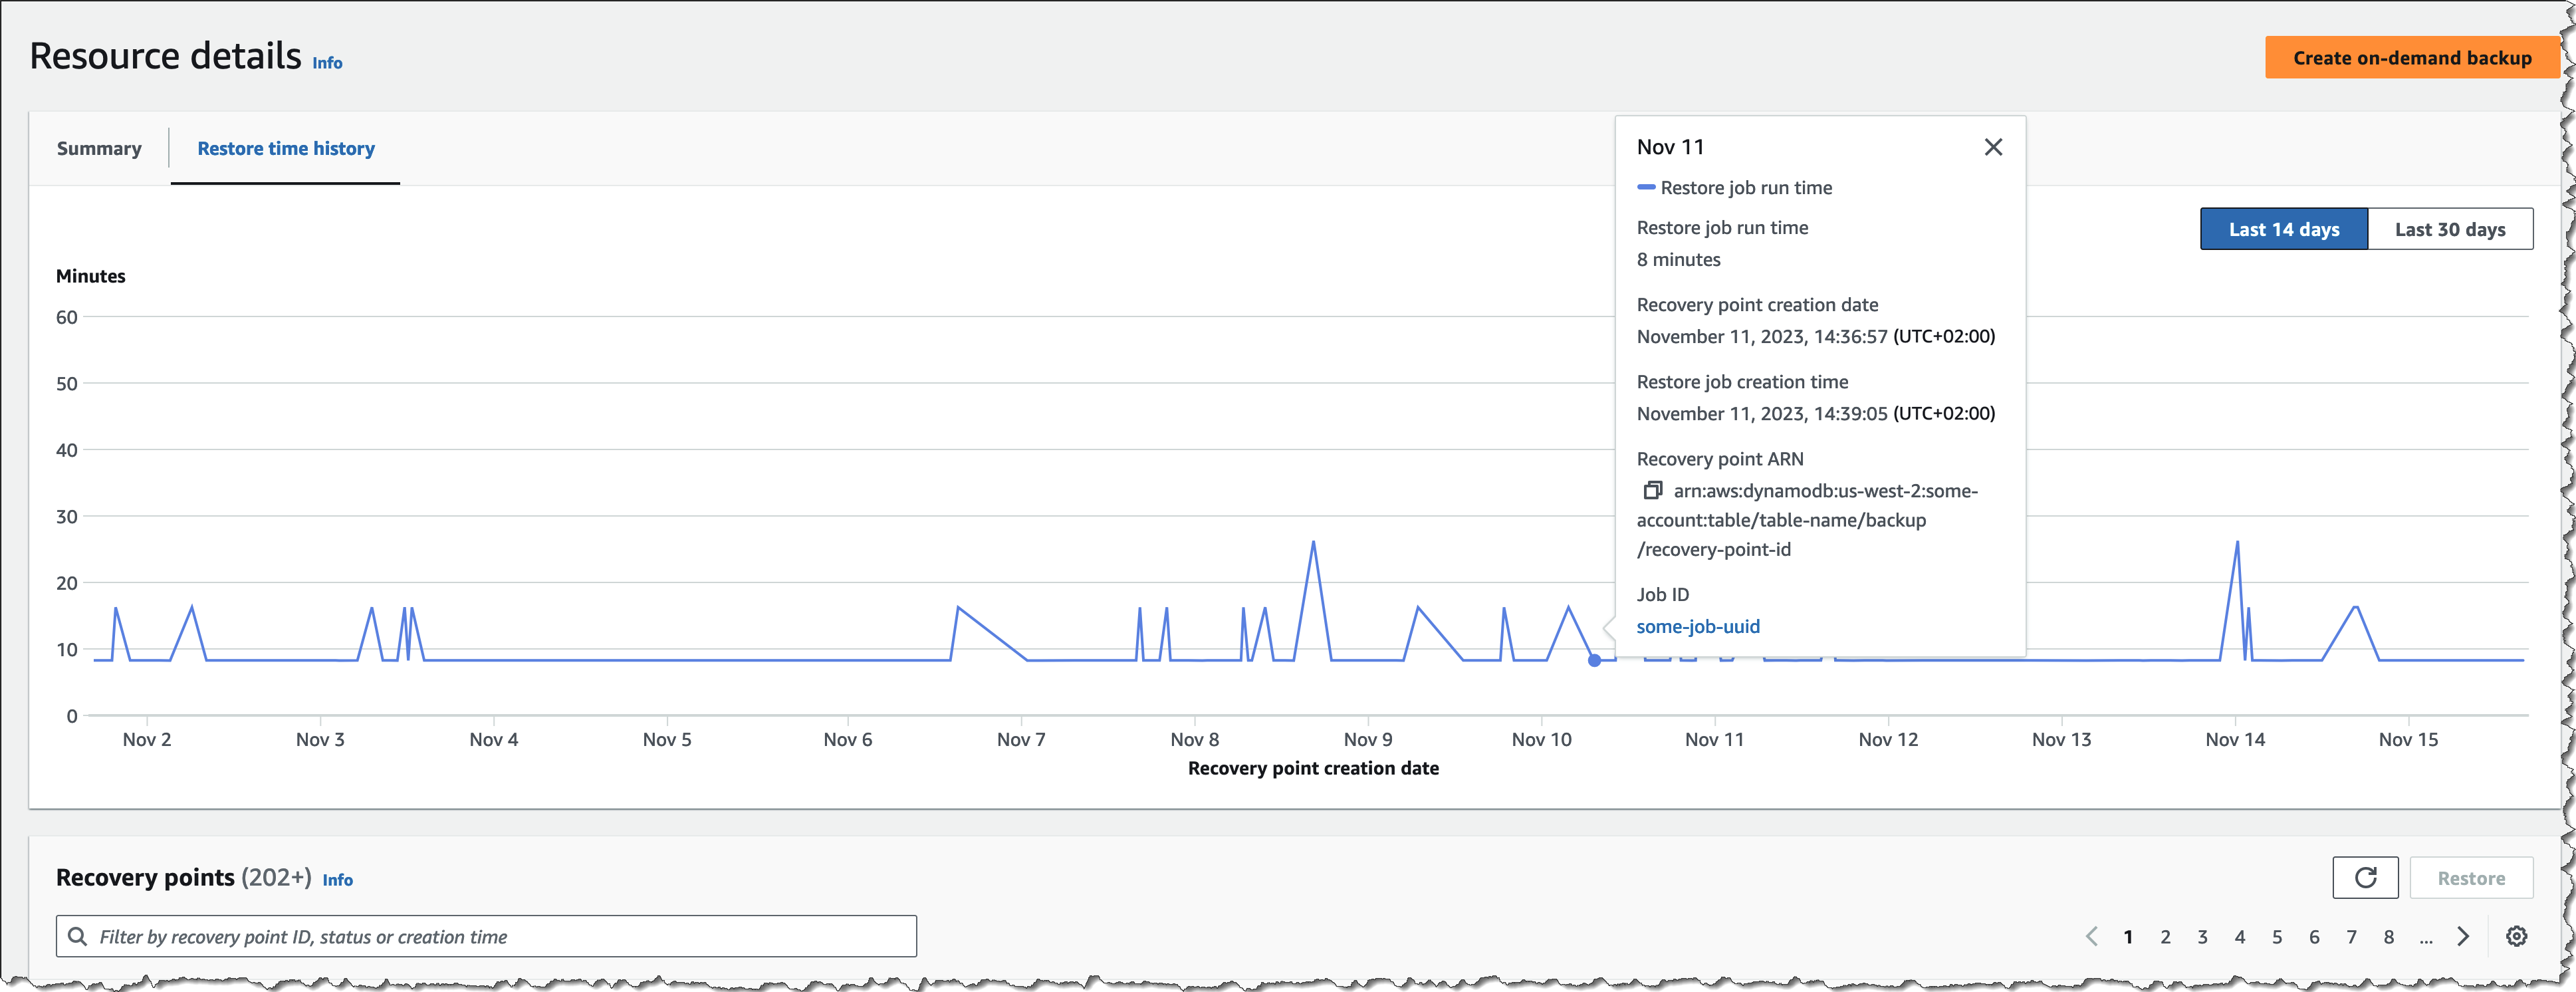Open the pagination ellipsis for more pages
The height and width of the screenshot is (992, 2576).
click(x=2425, y=937)
